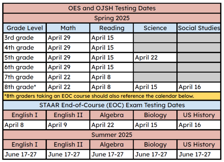Viewport: 224px width, 162px height.
Task: Click the Reading column header
Action: coord(112,28)
